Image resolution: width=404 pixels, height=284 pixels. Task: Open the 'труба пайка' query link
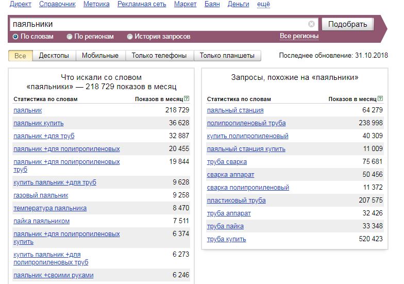coord(225,226)
